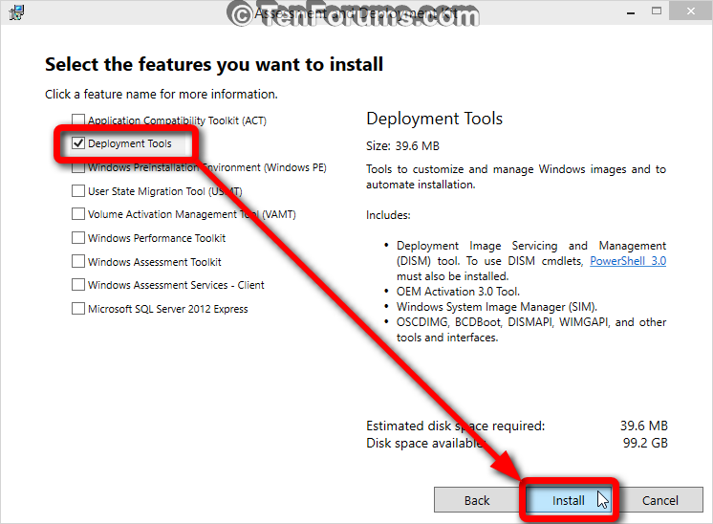Click the Volume Activation Management Tool label
Screen dimensions: 713x524
pos(191,214)
